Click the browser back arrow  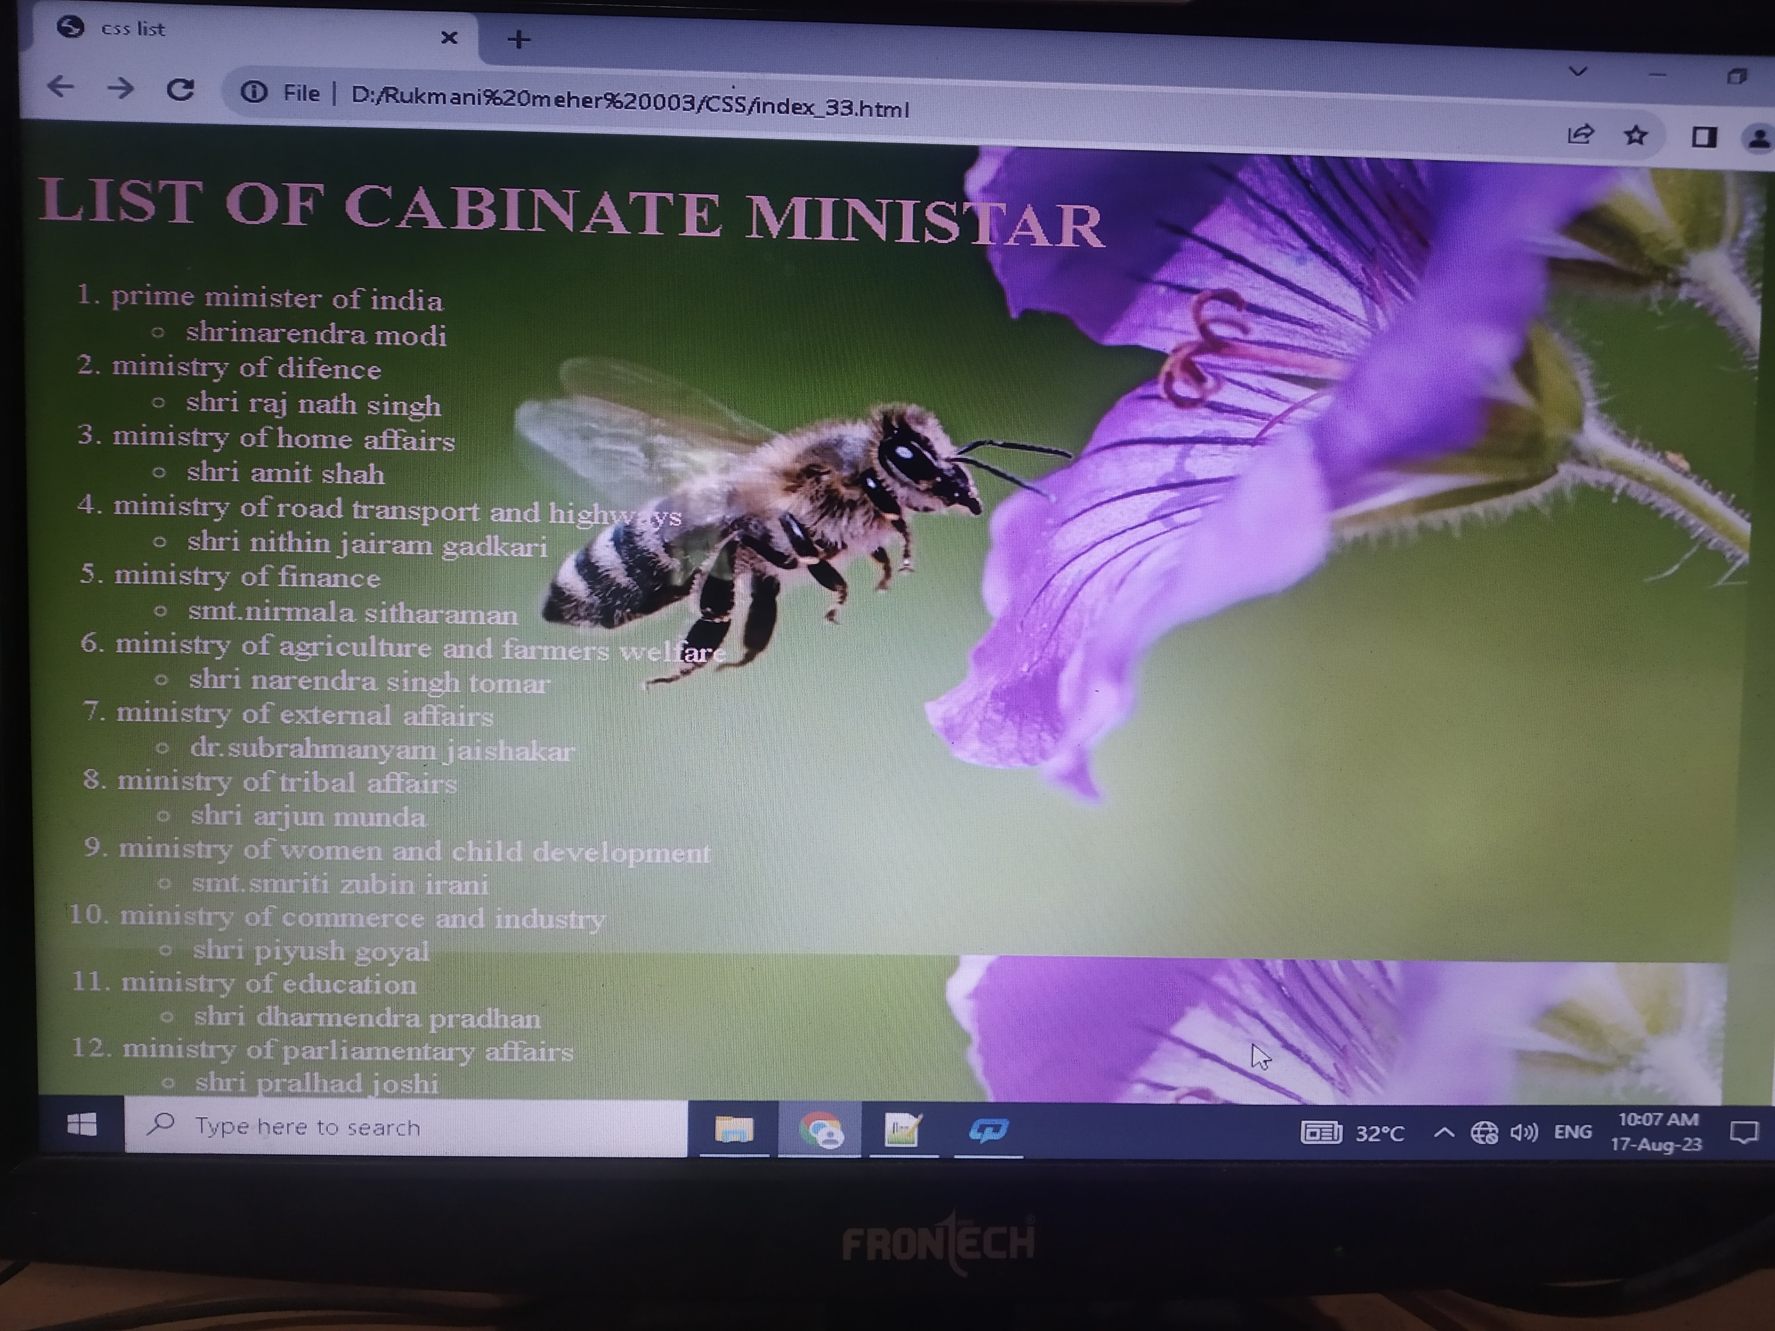point(61,86)
